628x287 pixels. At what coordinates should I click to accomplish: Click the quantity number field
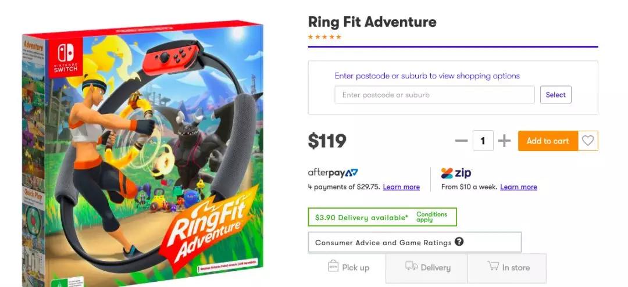pos(483,141)
